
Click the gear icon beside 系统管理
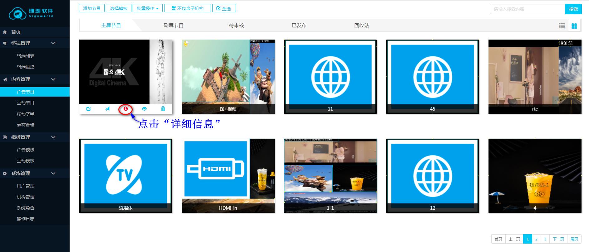pos(5,174)
